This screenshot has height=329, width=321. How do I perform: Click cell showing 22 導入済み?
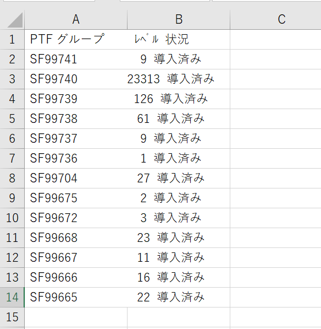pos(179,298)
